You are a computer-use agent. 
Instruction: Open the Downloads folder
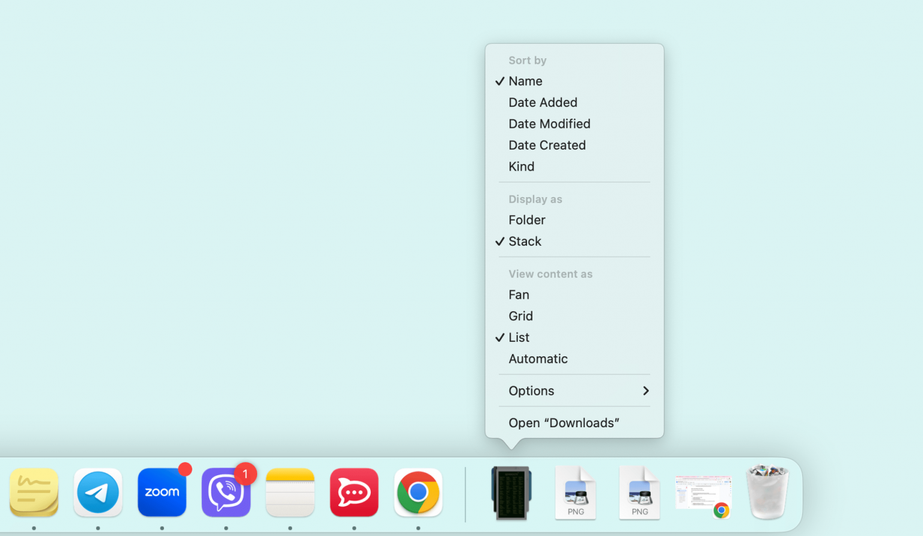pyautogui.click(x=564, y=422)
